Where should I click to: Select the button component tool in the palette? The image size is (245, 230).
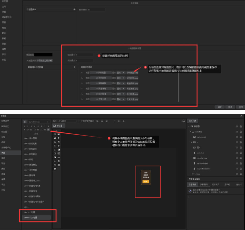pos(59,134)
